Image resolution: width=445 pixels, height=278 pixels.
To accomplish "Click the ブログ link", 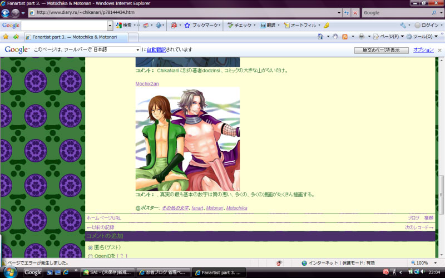I will tap(413, 218).
